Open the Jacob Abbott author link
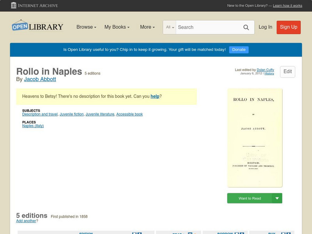 [x=40, y=79]
